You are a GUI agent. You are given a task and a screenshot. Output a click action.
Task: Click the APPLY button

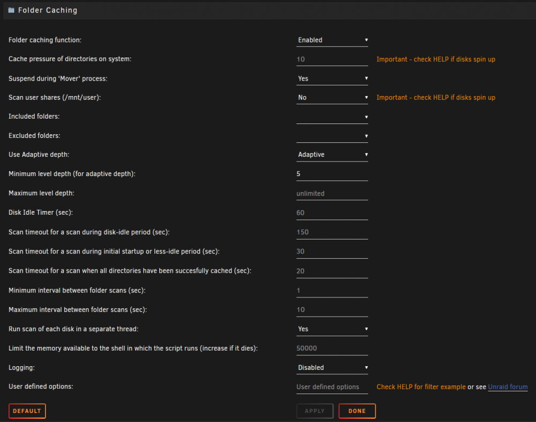315,411
